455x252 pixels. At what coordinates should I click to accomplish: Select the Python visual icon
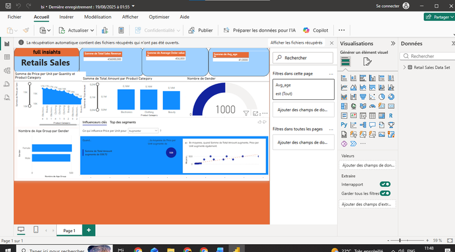coord(344,125)
